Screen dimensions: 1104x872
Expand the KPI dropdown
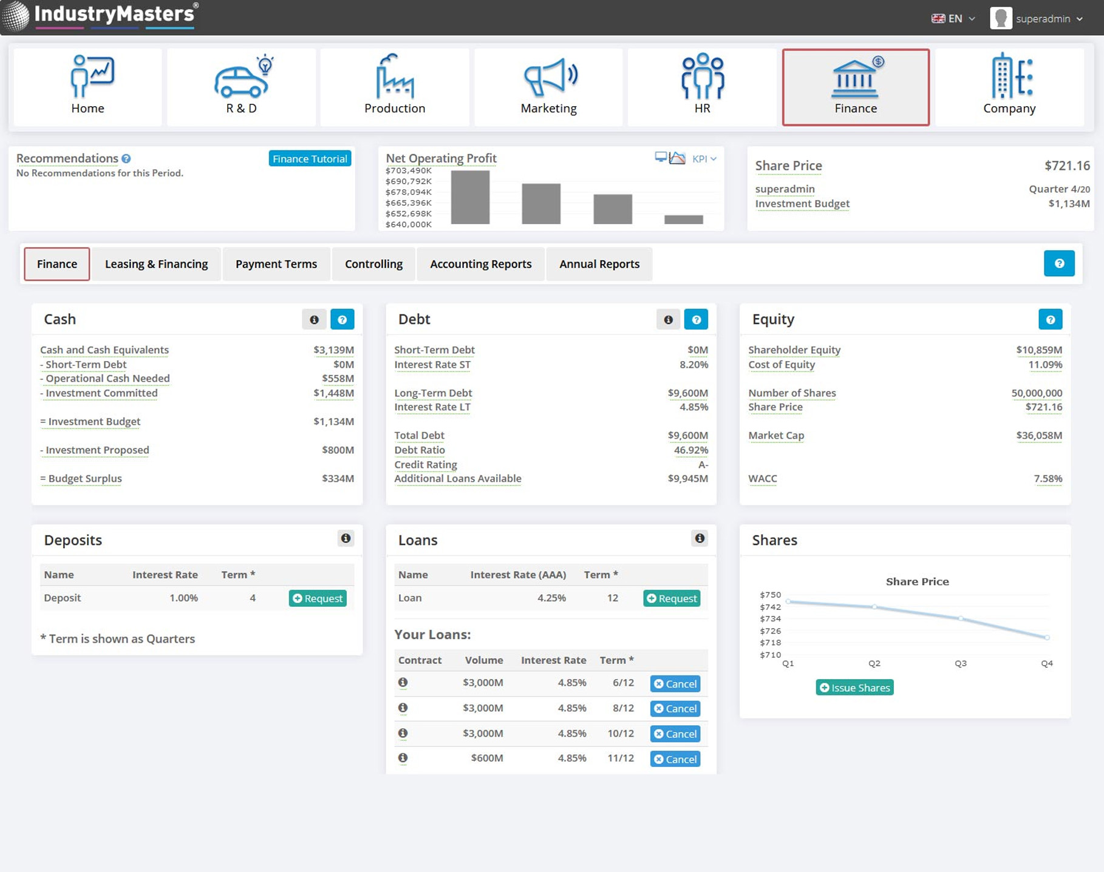pyautogui.click(x=704, y=159)
